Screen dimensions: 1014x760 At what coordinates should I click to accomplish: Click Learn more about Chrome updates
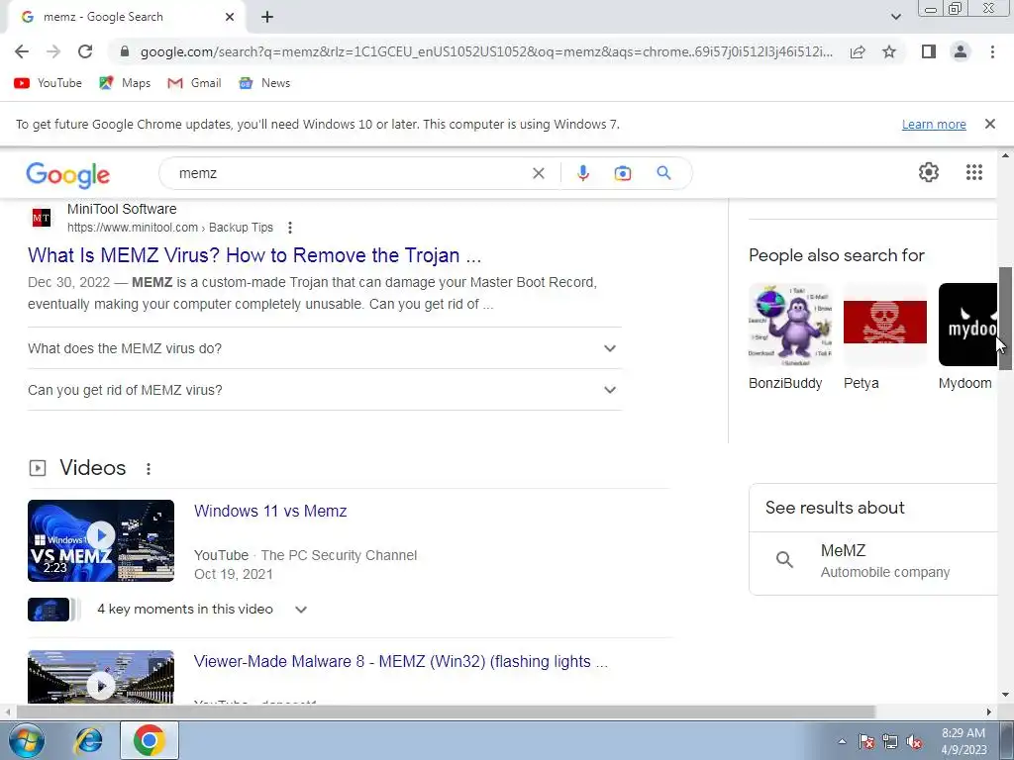coord(934,124)
